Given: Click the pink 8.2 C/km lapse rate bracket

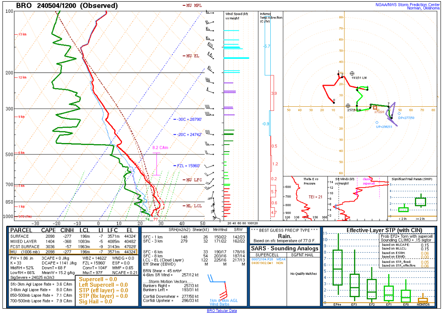Looking at the screenshot, I should (x=156, y=164).
